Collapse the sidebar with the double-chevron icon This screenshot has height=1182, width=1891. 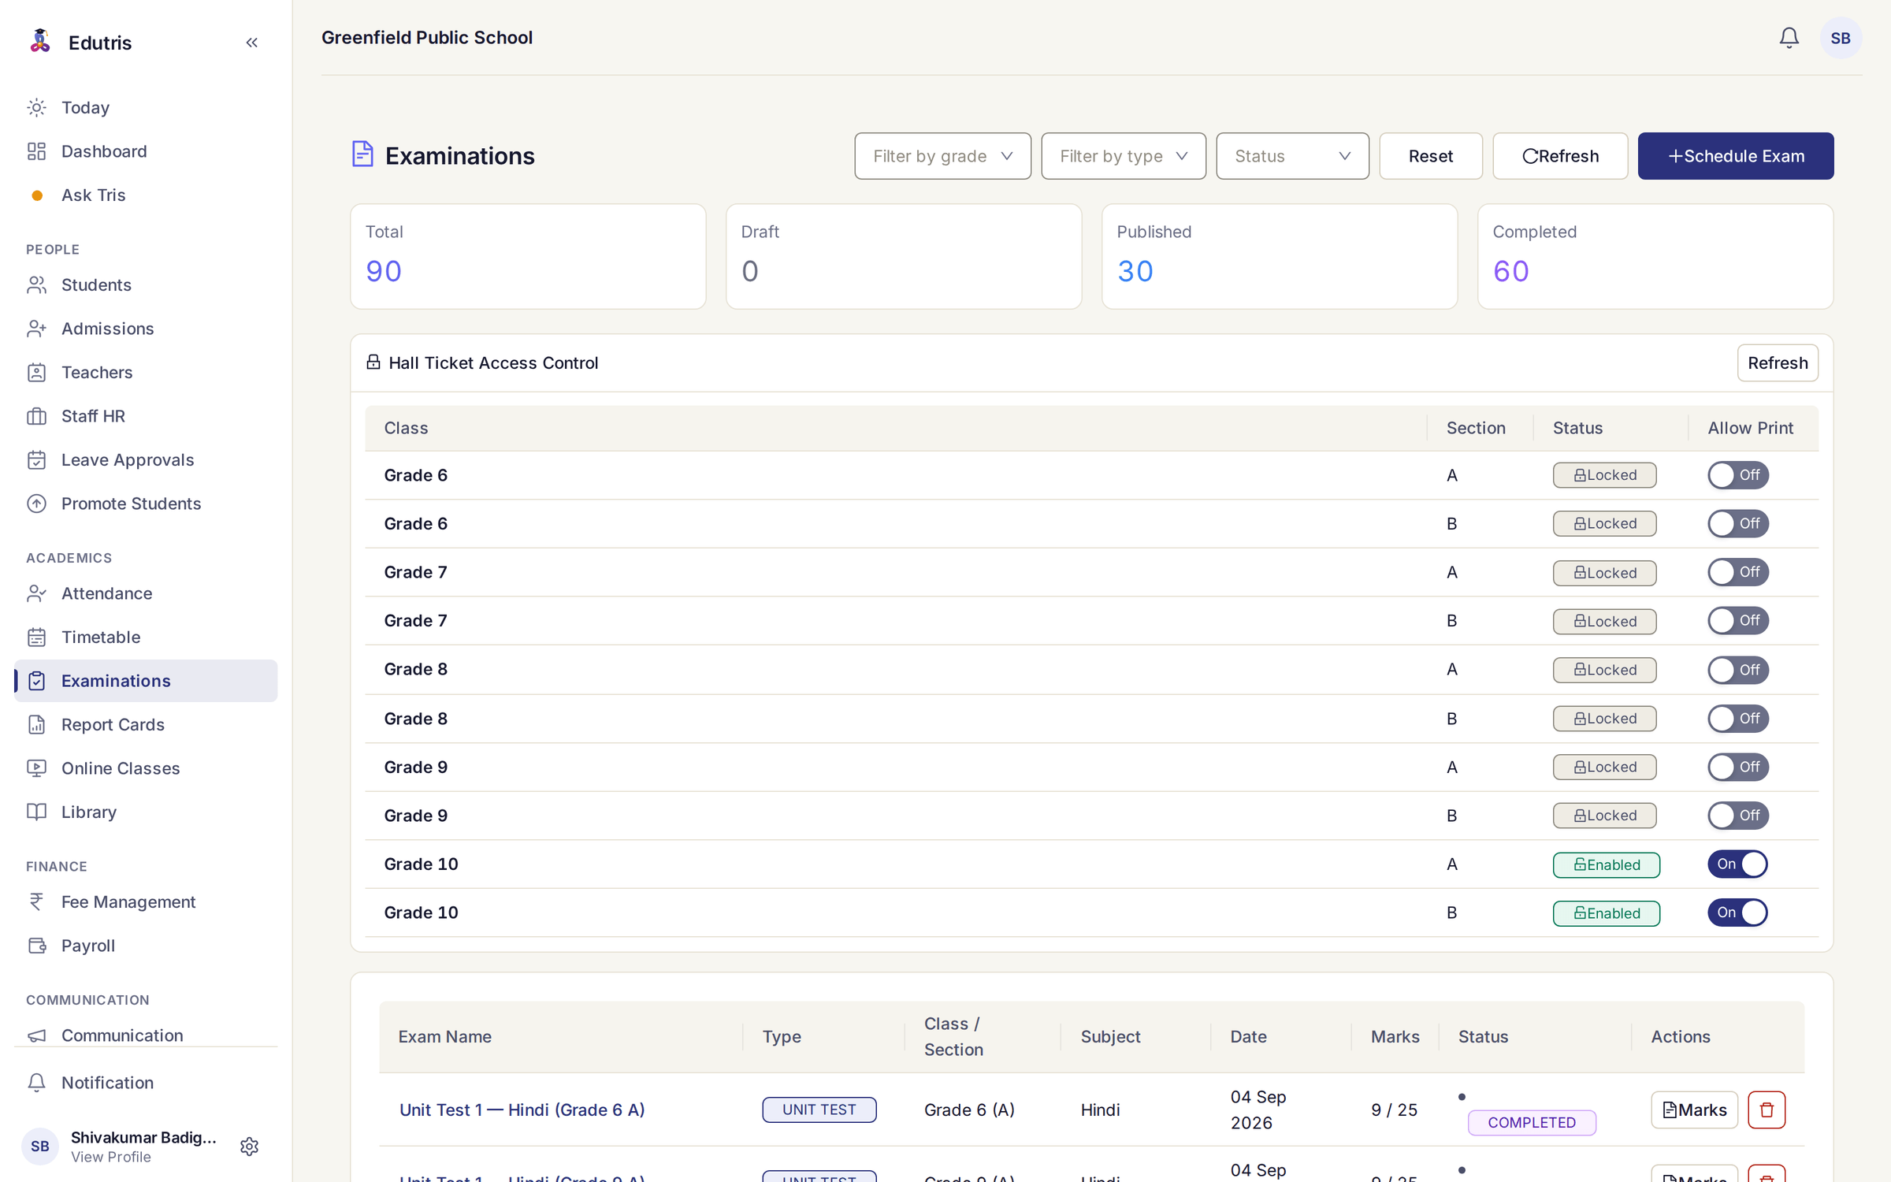coord(251,43)
